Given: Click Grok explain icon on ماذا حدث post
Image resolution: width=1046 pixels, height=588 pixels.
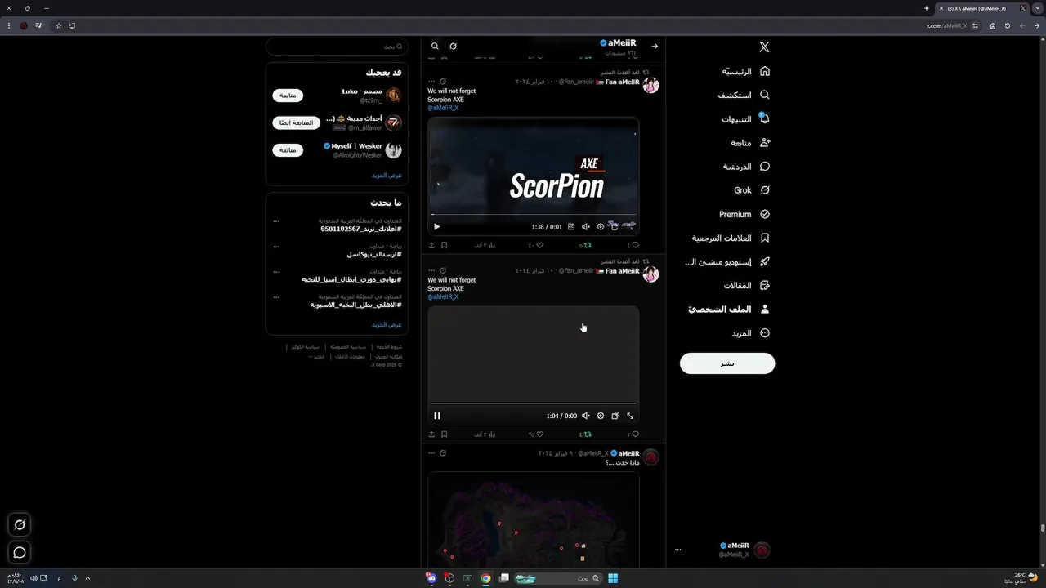Looking at the screenshot, I should [x=443, y=453].
